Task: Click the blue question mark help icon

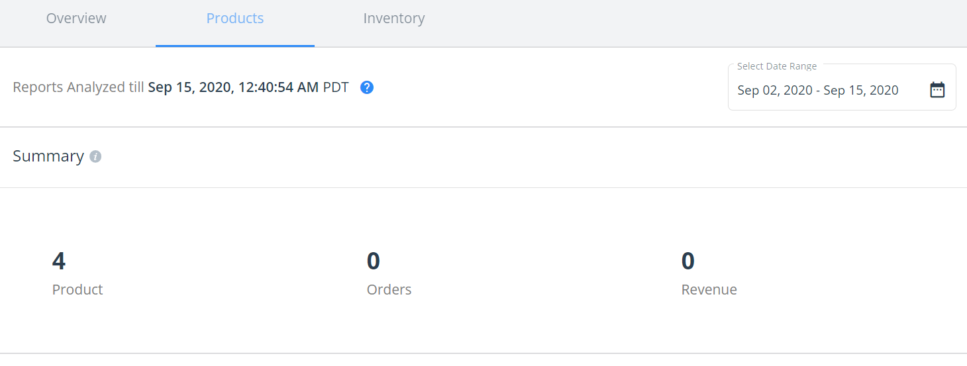Action: point(367,87)
